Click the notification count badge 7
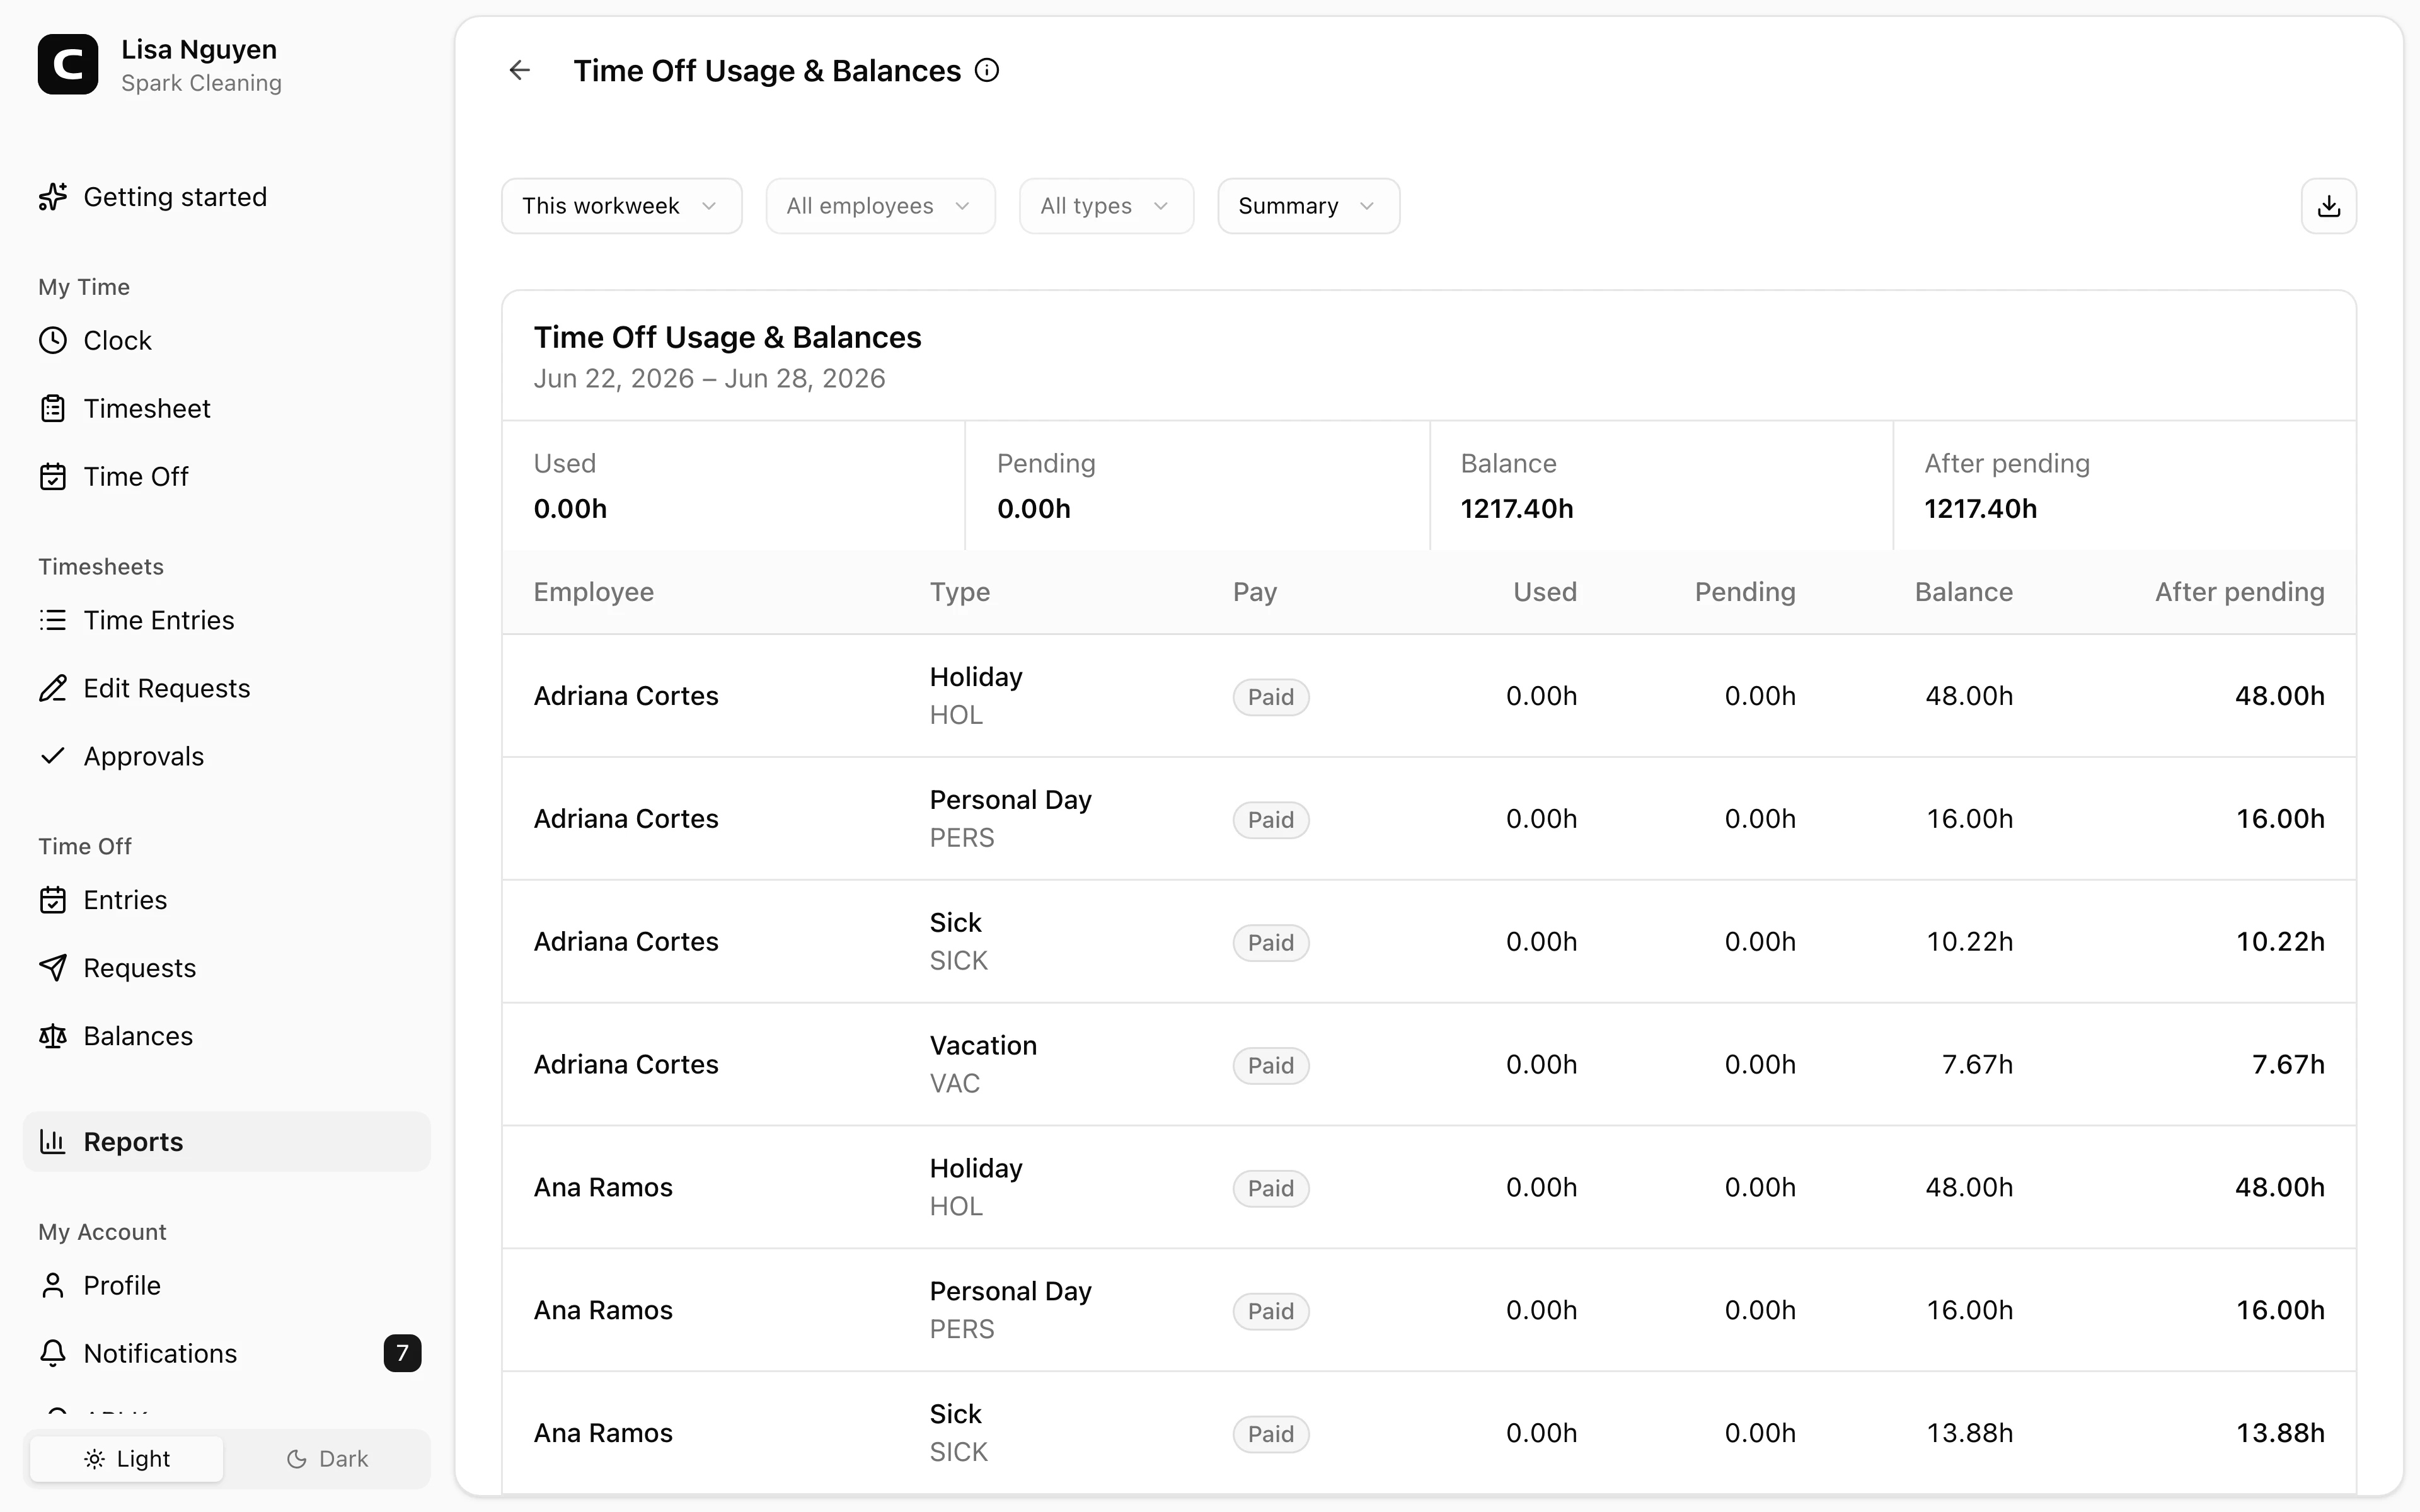 click(x=402, y=1353)
